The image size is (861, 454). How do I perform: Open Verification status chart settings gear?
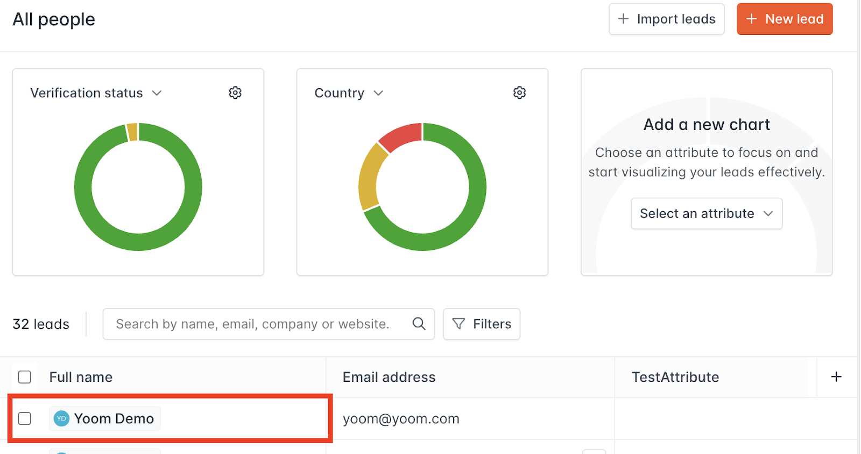235,93
